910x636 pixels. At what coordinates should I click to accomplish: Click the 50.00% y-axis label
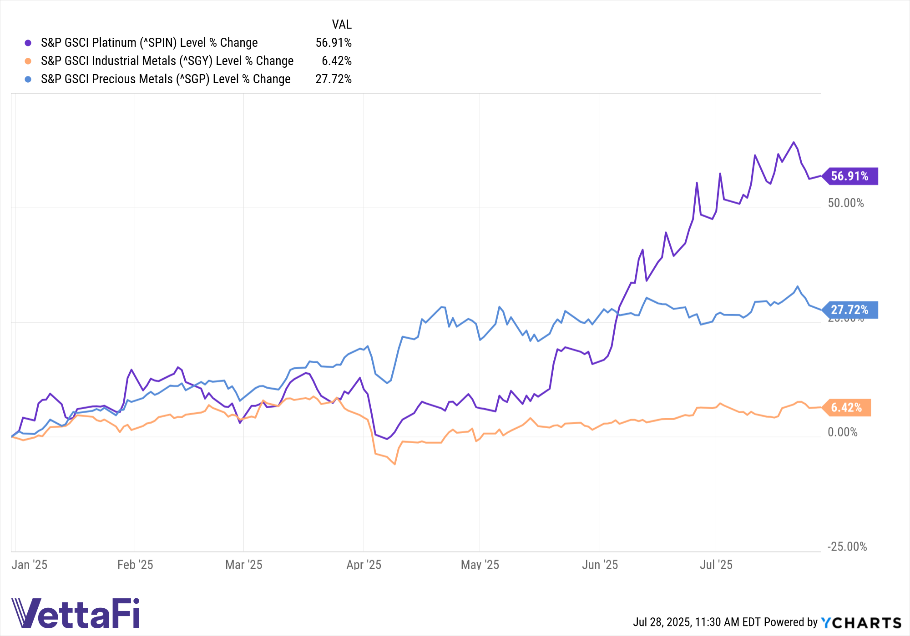coord(846,203)
